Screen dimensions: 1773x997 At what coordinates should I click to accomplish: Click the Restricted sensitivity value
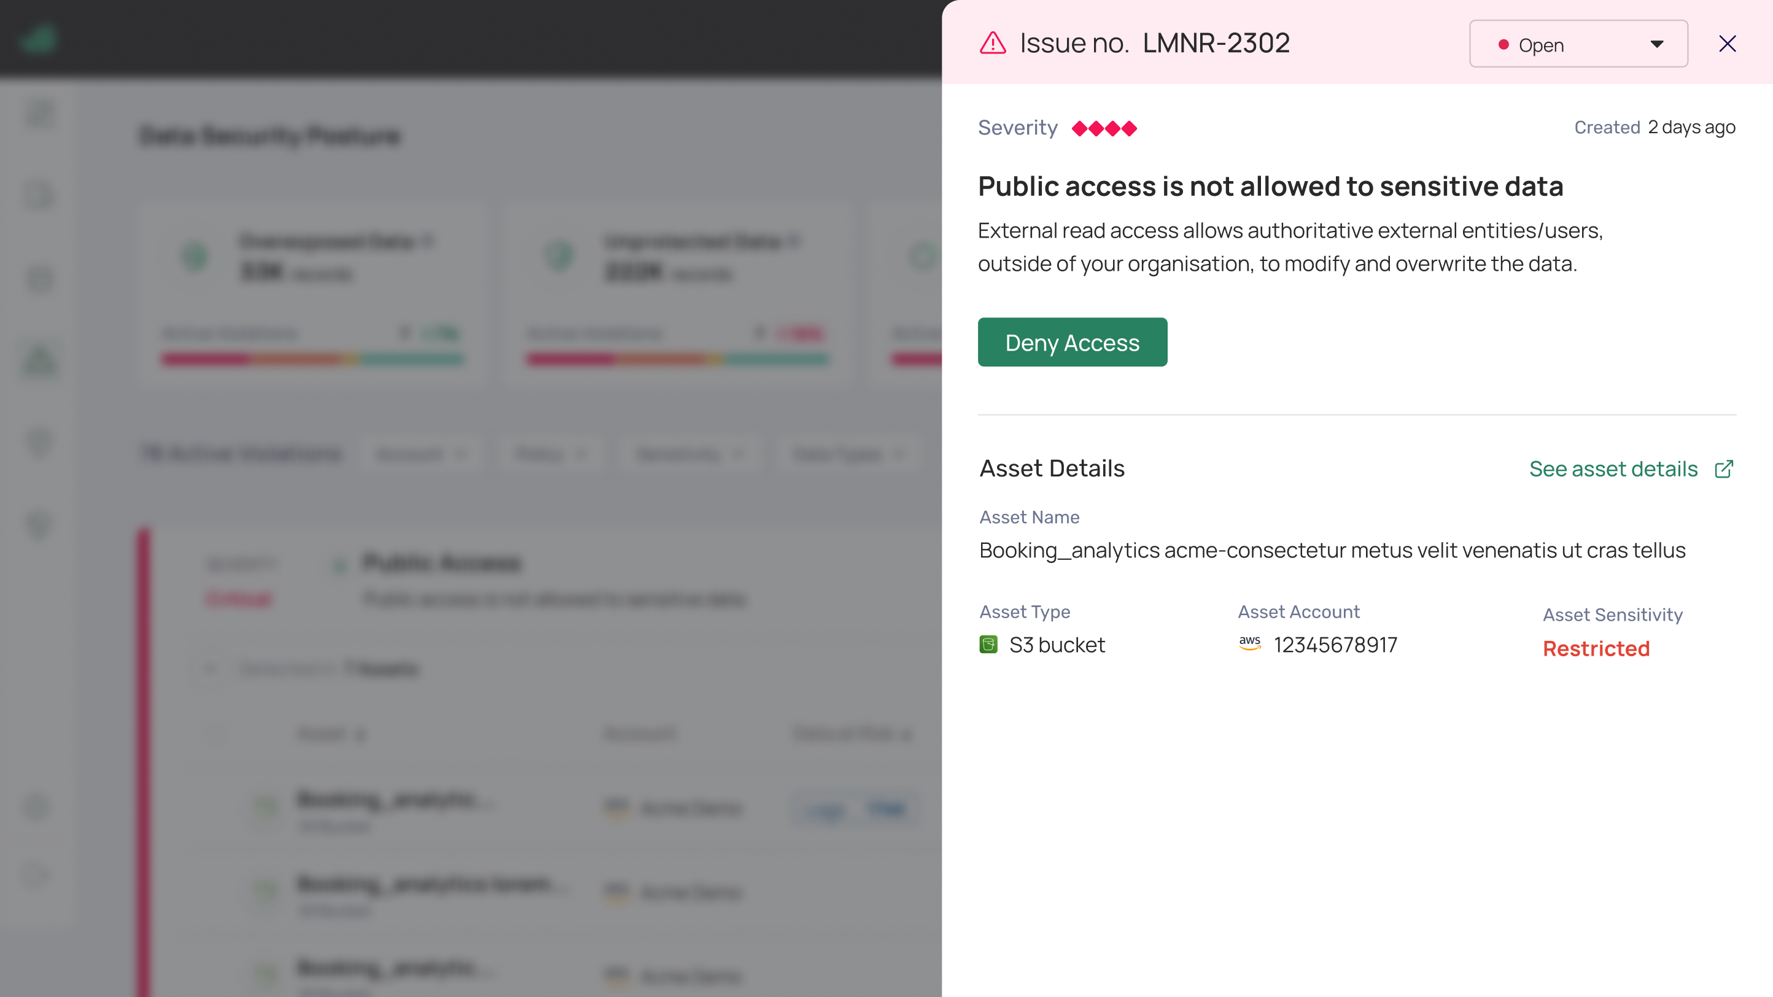[1596, 649]
